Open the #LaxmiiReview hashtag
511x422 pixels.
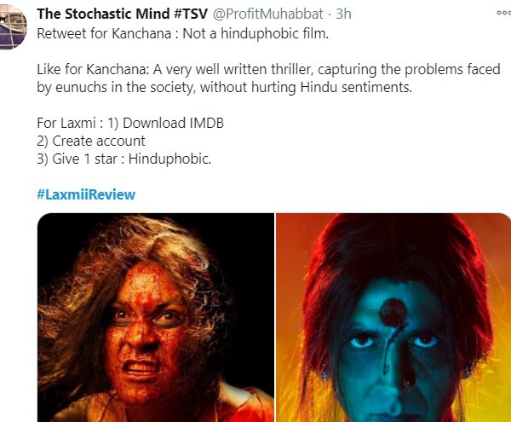pos(86,194)
